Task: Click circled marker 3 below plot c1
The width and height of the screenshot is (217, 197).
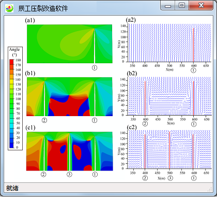Action: pyautogui.click(x=69, y=174)
